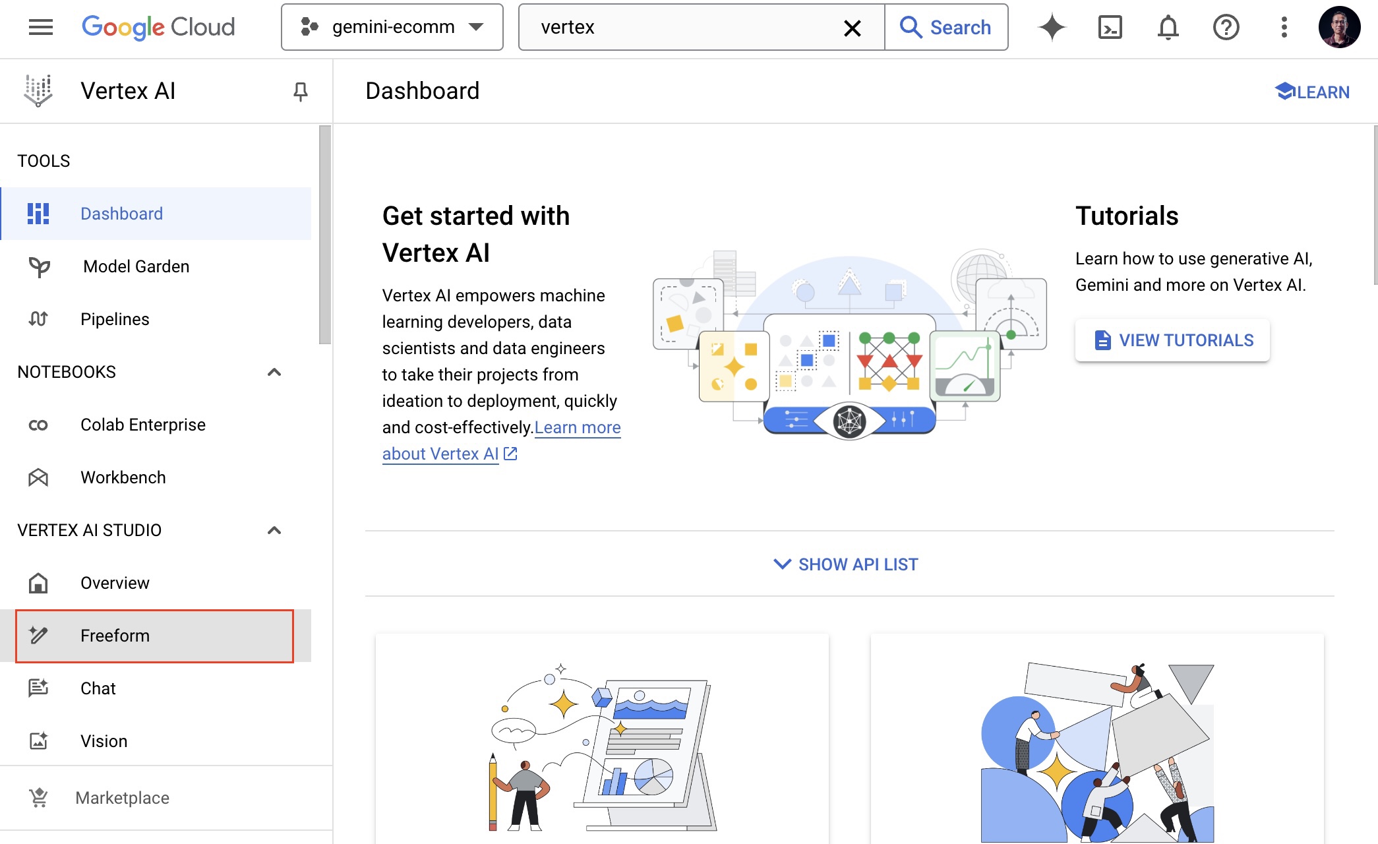Click the VIEW TUTORIALS button
Image resolution: width=1378 pixels, height=844 pixels.
tap(1172, 340)
